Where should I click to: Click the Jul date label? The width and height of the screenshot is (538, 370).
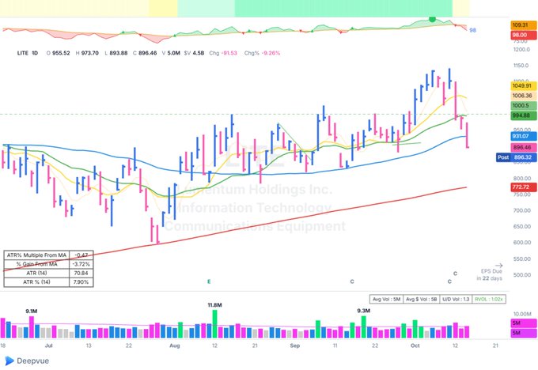point(49,345)
